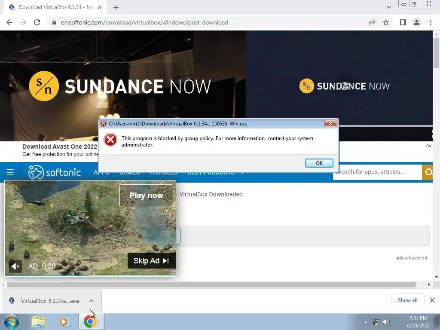Open the browser side panel
The height and width of the screenshot is (330, 440).
(403, 22)
